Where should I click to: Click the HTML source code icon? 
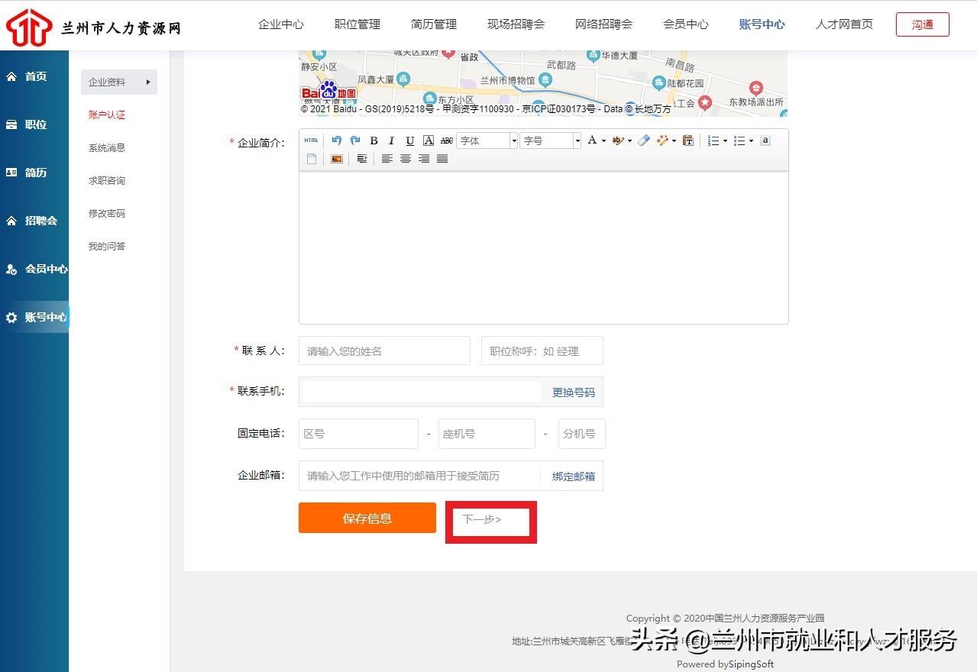tap(311, 141)
